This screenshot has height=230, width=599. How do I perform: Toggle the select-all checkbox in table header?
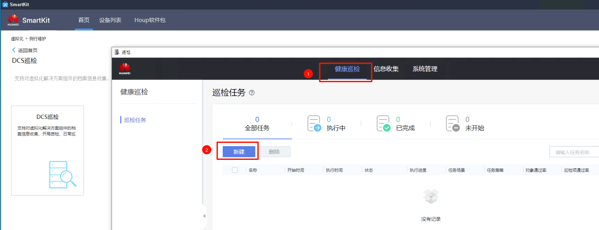pos(235,170)
